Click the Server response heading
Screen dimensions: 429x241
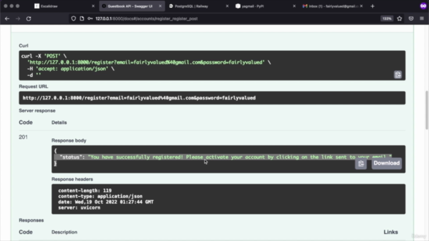coord(38,110)
